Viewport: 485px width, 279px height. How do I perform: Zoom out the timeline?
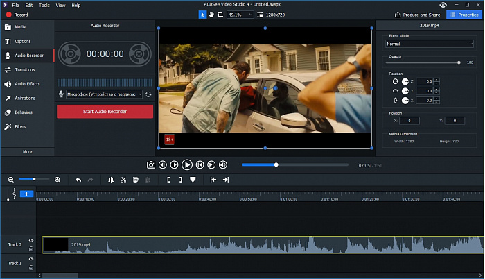[11, 180]
